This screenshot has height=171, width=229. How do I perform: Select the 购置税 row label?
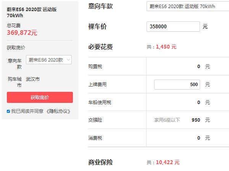tap(95, 67)
